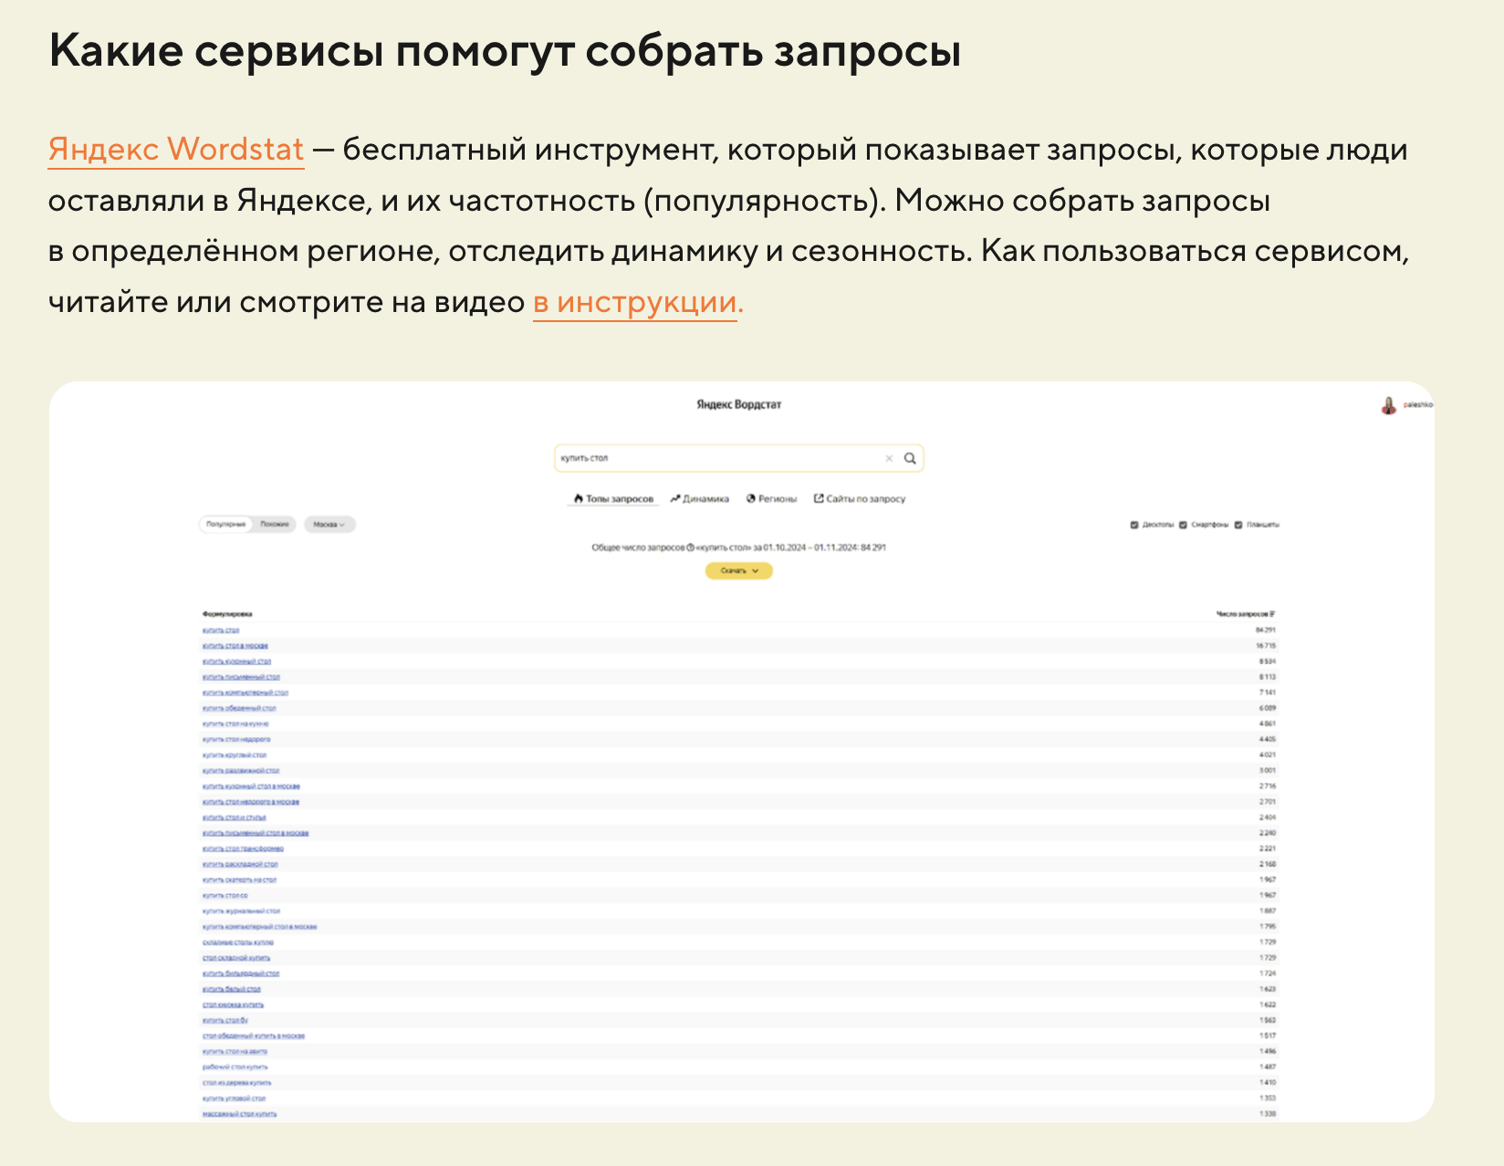The width and height of the screenshot is (1504, 1166).
Task: Open the 'купить стол в москве' query link
Action: [x=235, y=646]
